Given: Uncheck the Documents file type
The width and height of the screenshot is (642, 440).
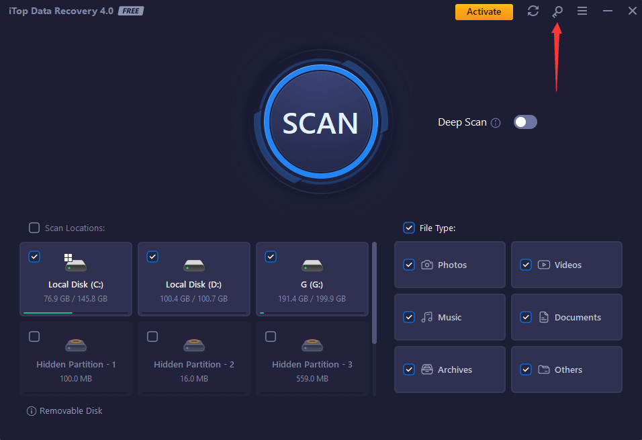Looking at the screenshot, I should (526, 317).
